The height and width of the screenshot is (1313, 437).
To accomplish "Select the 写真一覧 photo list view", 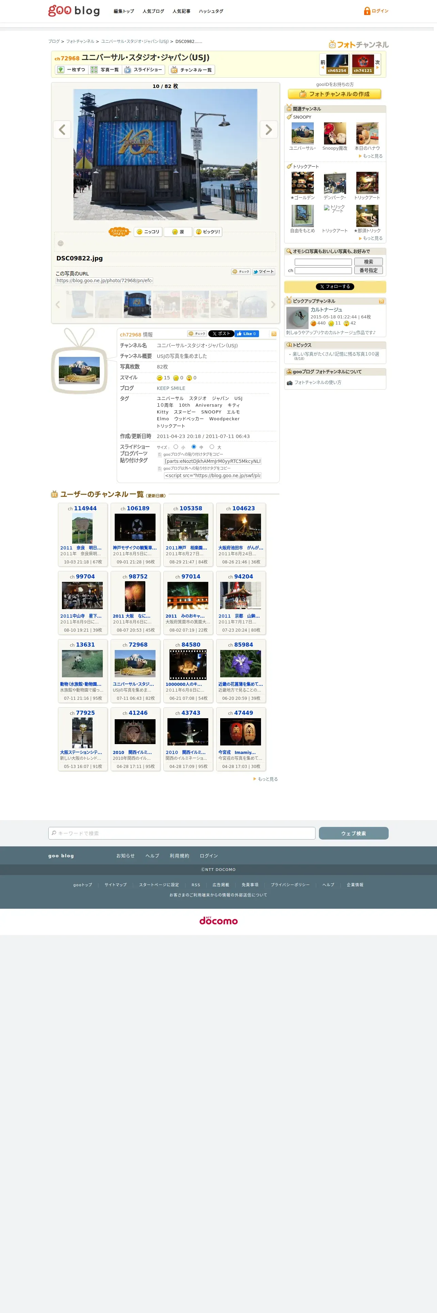I will (105, 70).
